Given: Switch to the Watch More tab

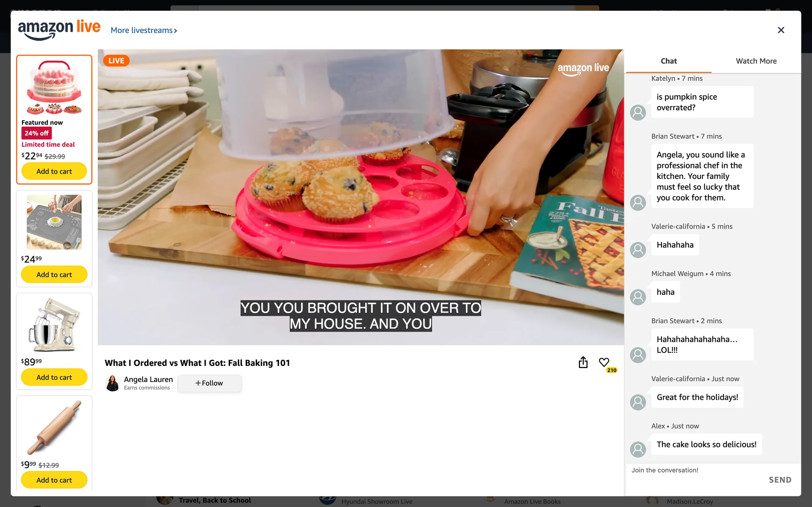Looking at the screenshot, I should click(756, 61).
